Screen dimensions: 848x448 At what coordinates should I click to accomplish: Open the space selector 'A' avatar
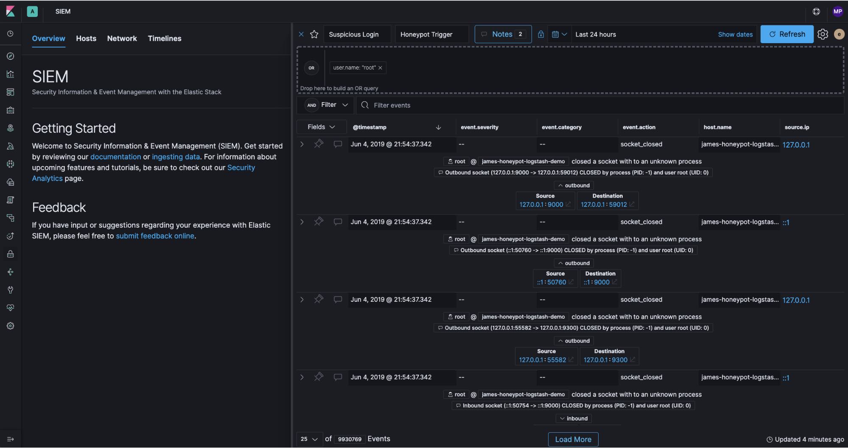(32, 11)
